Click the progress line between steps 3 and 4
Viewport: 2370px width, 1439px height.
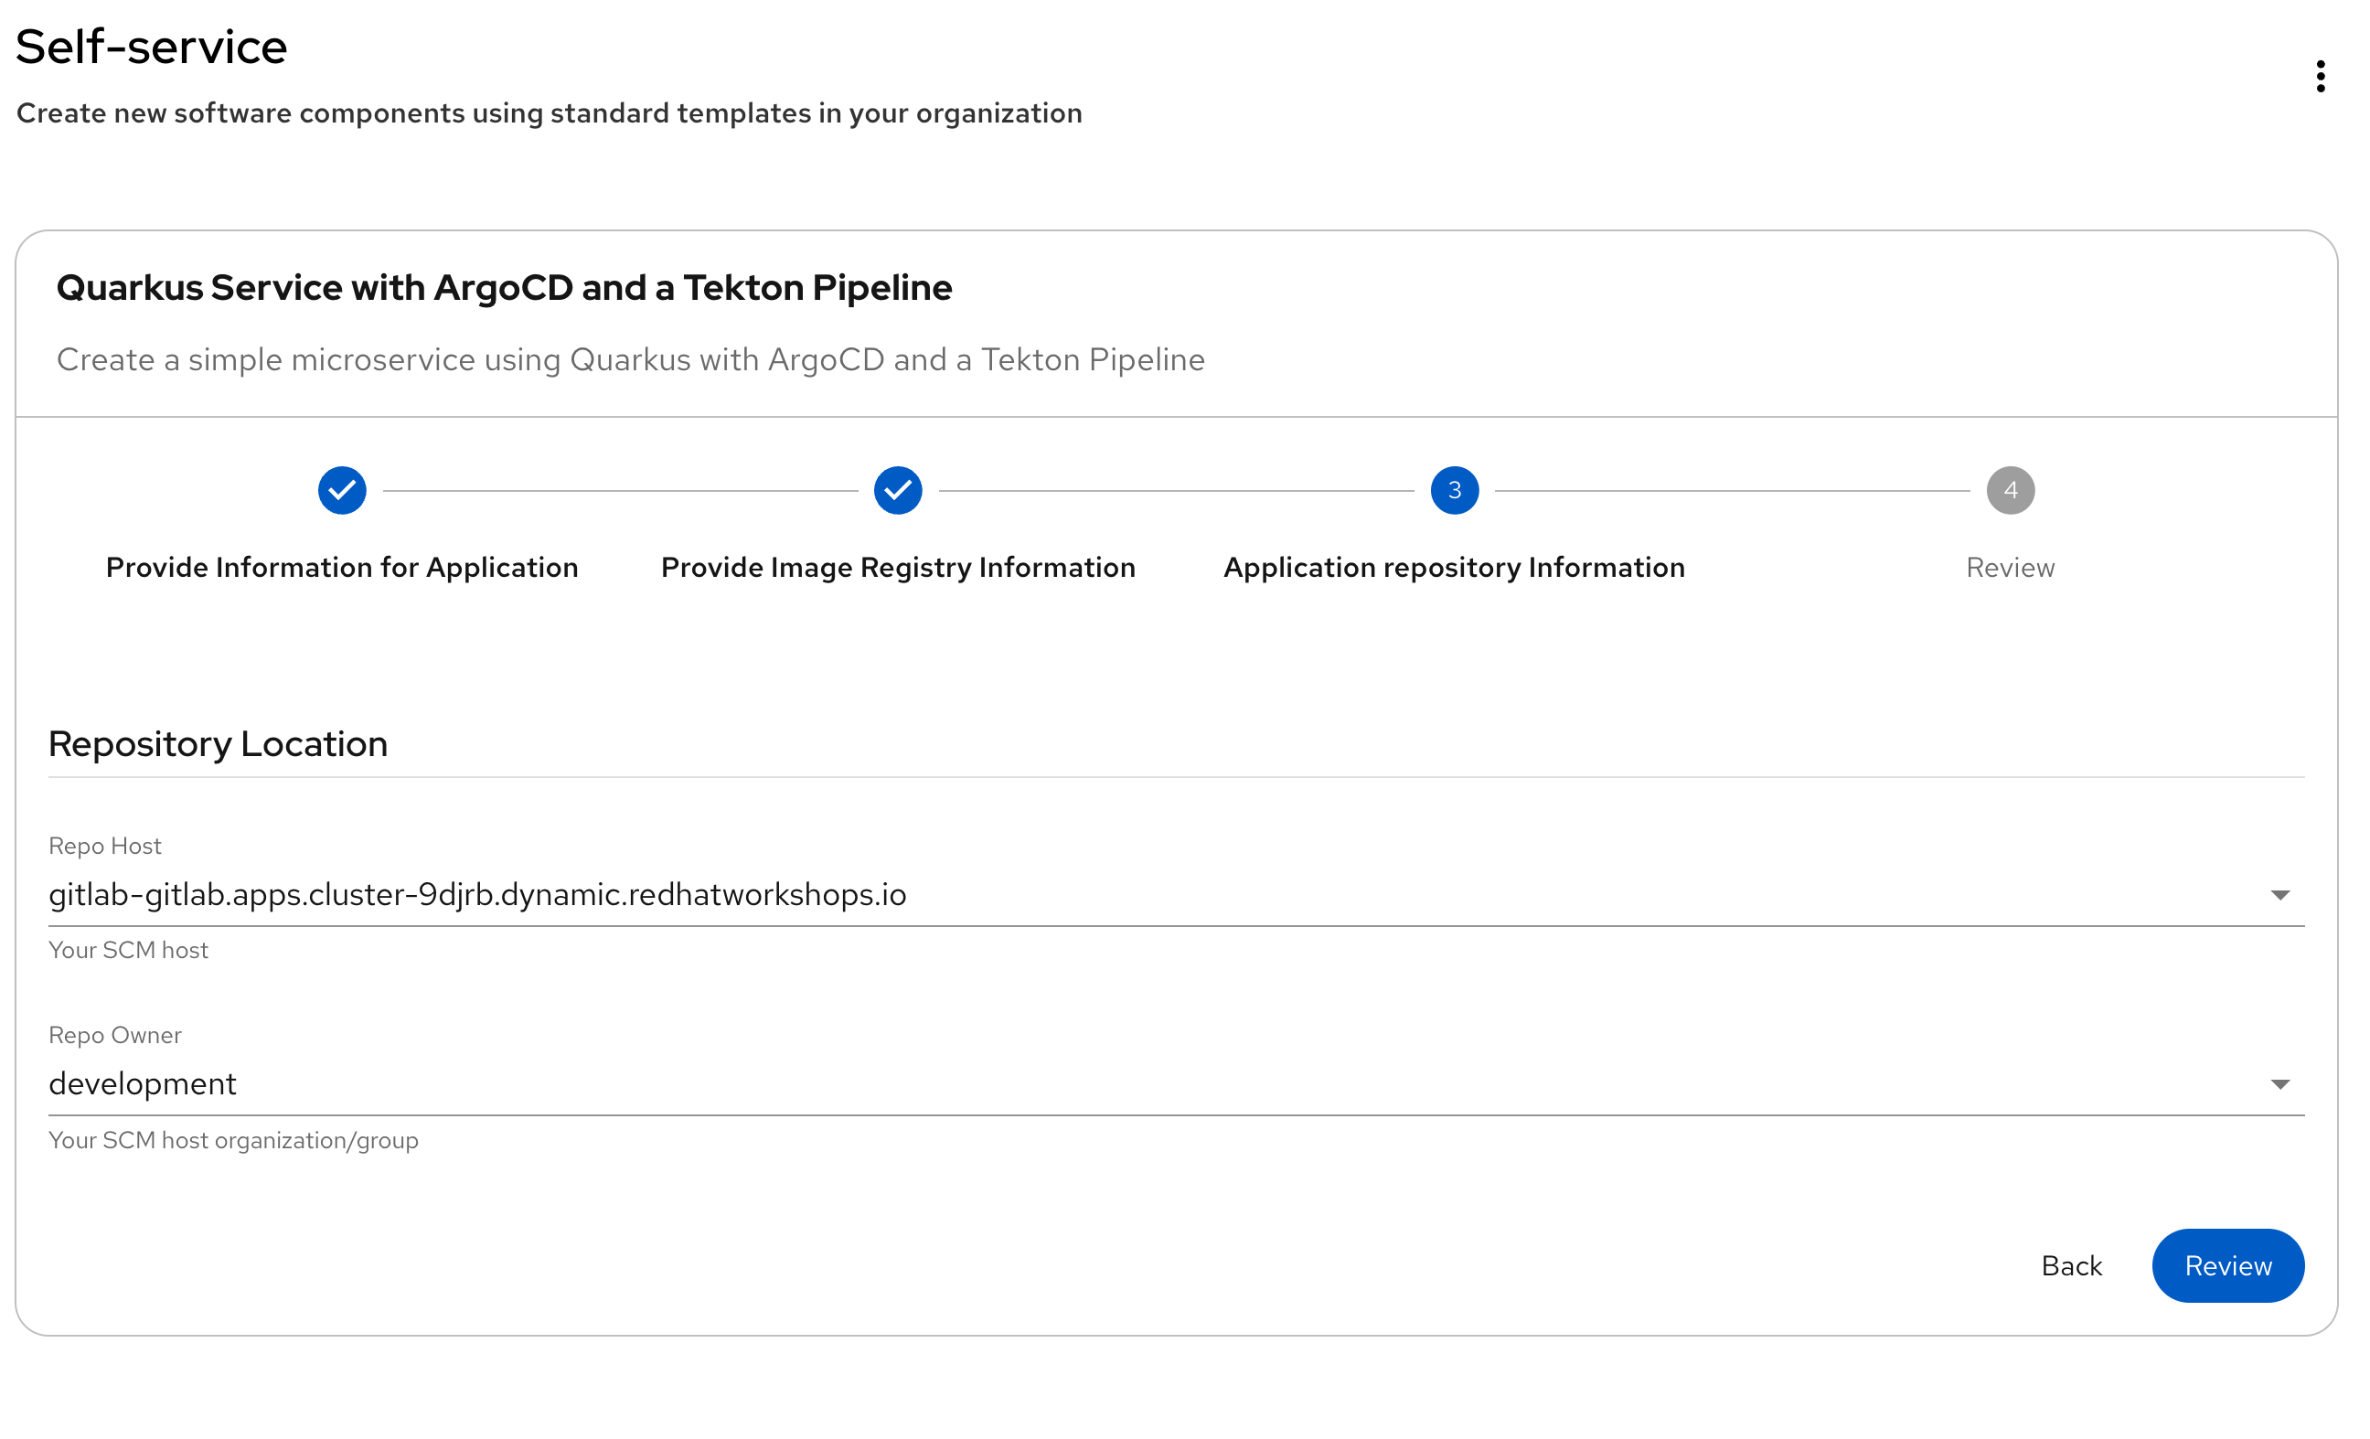tap(1732, 490)
